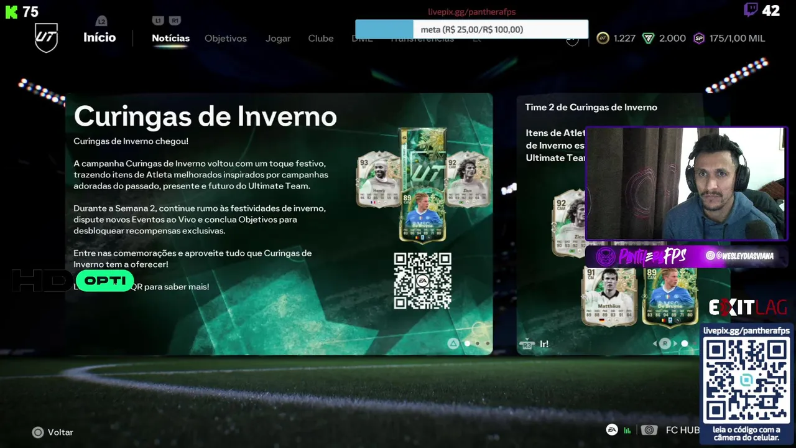Click the Henry 93 player card

pyautogui.click(x=378, y=180)
